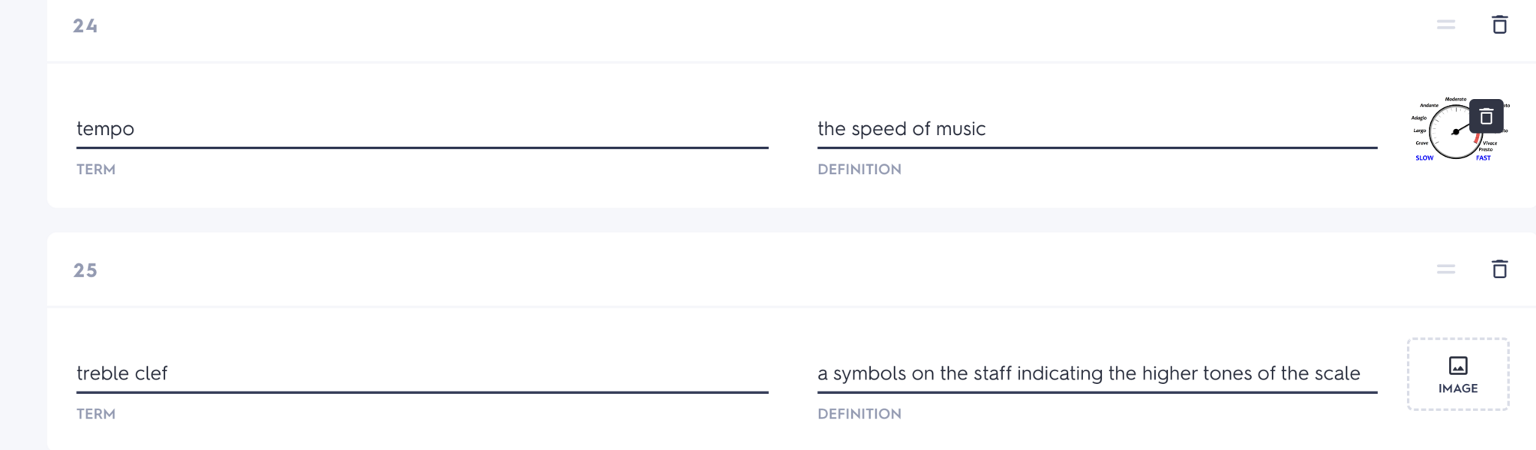Click the card number 24
The image size is (1536, 450).
[x=85, y=26]
